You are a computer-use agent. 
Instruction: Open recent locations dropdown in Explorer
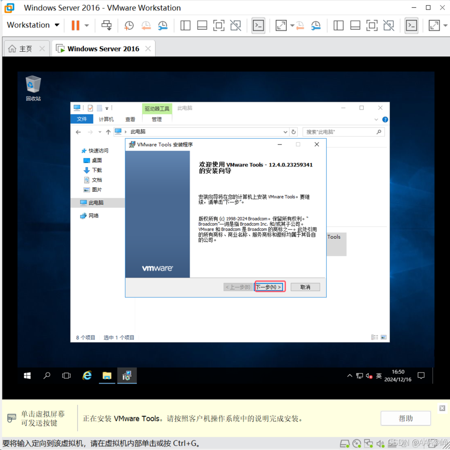coord(100,132)
